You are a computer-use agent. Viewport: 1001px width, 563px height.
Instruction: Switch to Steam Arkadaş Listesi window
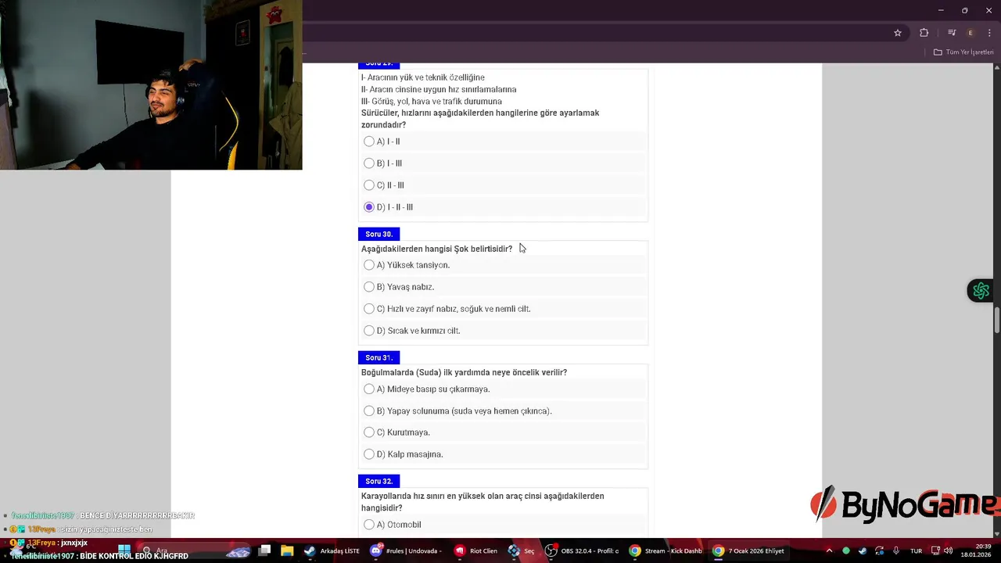[332, 550]
